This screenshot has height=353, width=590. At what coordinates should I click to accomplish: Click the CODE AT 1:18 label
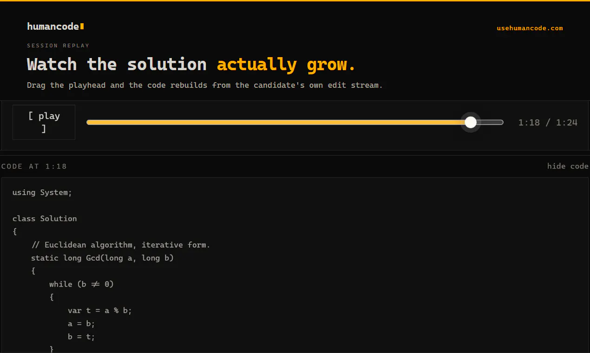34,166
